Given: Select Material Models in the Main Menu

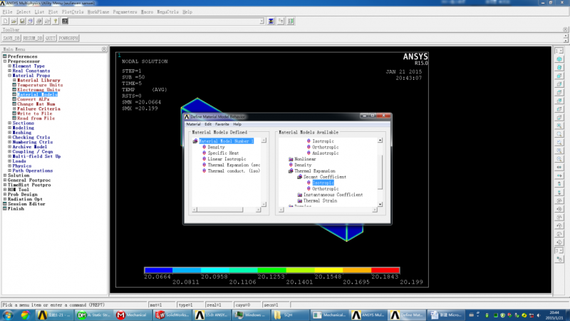Looking at the screenshot, I should pos(37,95).
